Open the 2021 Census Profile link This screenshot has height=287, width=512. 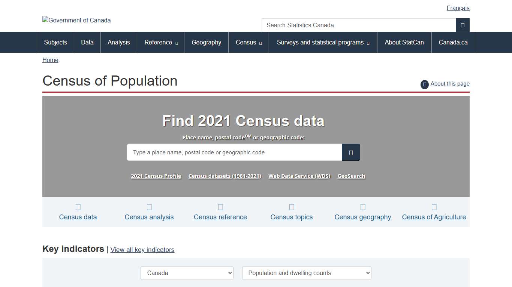[x=156, y=176]
